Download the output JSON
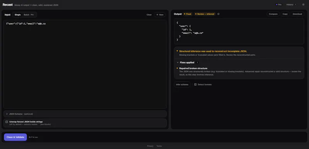 point(297,14)
